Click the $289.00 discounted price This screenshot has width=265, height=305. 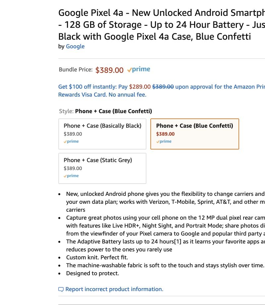[x=140, y=87]
